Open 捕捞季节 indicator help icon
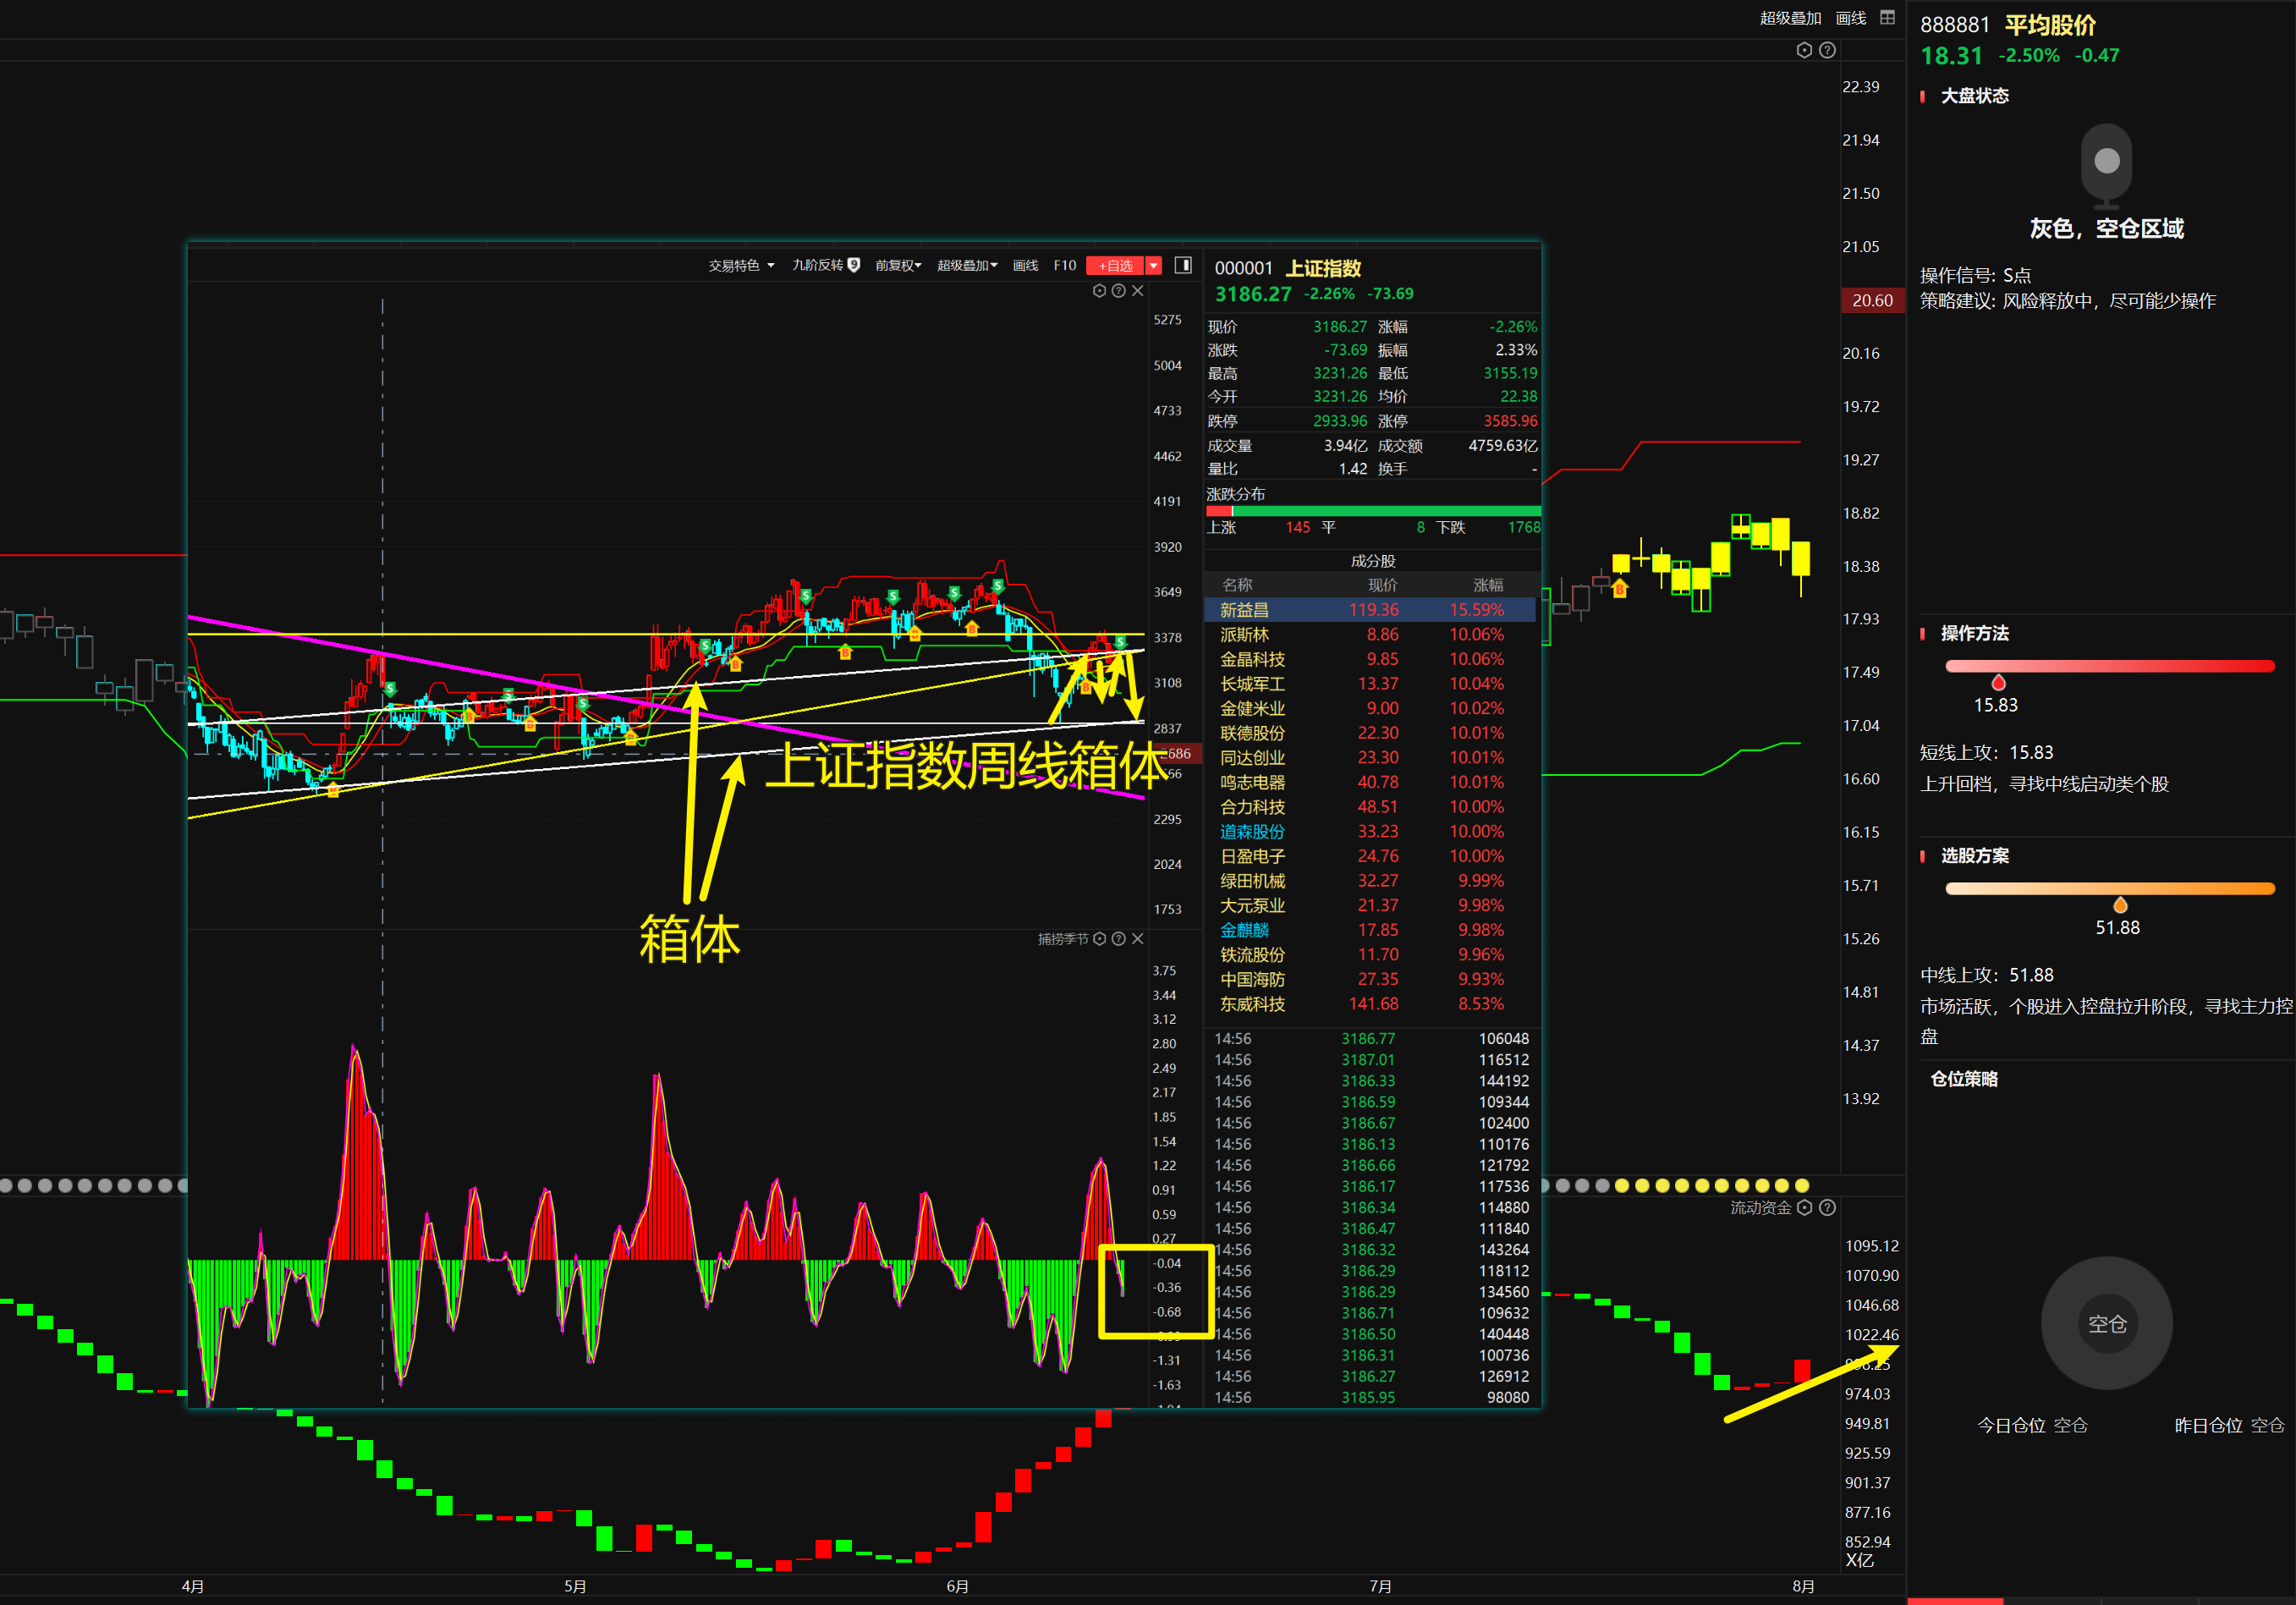Viewport: 2296px width, 1605px height. coord(1119,939)
